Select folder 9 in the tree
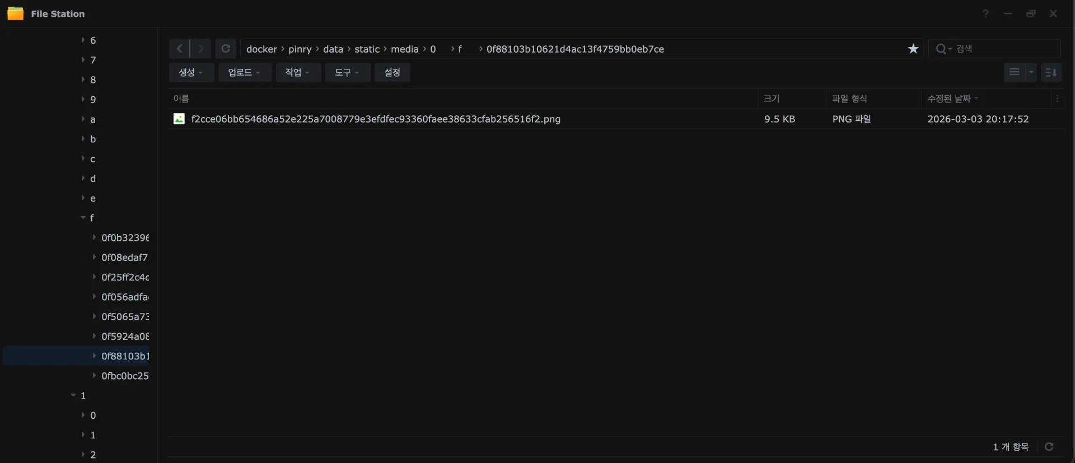Viewport: 1075px width, 463px height. tap(93, 100)
